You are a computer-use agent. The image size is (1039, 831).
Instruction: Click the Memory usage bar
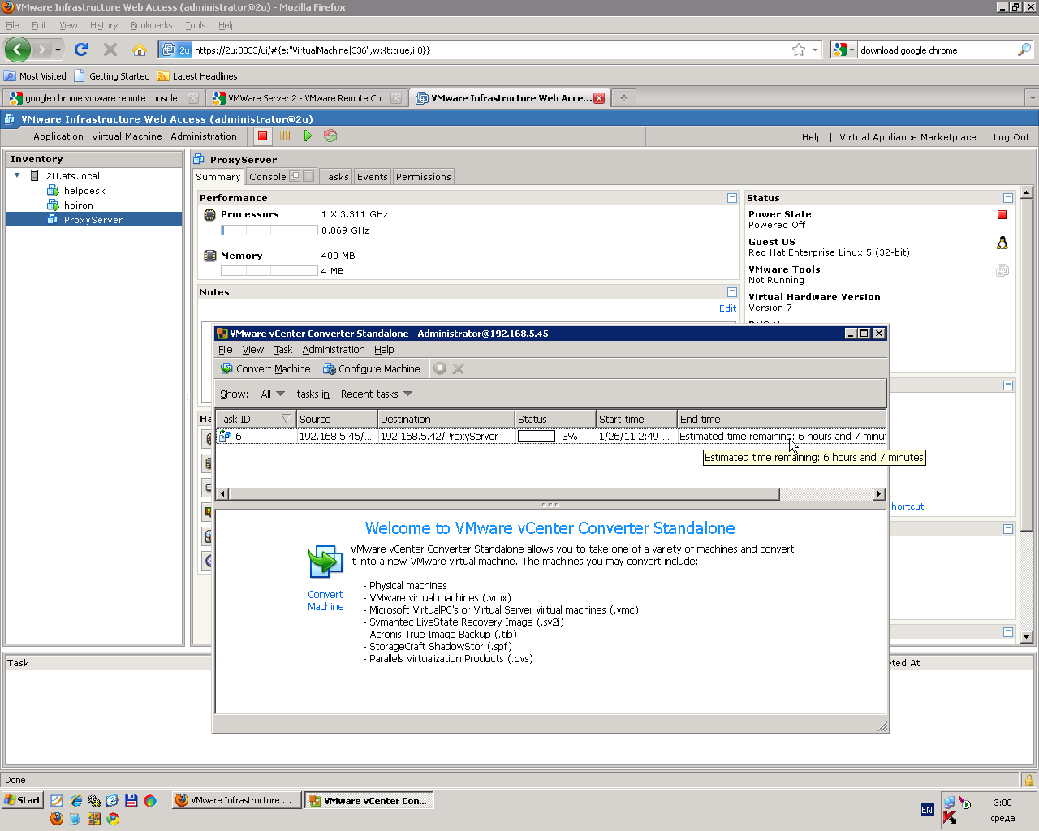click(x=269, y=271)
